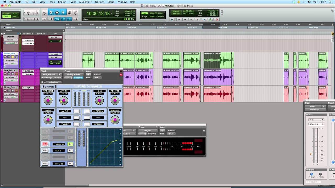
Task: Start playback with the Play button
Action: 211,20
